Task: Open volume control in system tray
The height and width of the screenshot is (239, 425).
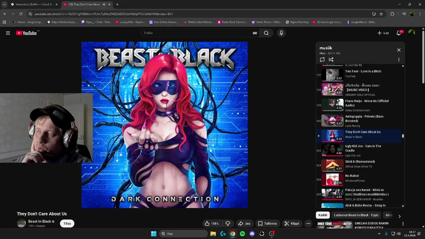Action: click(x=398, y=234)
